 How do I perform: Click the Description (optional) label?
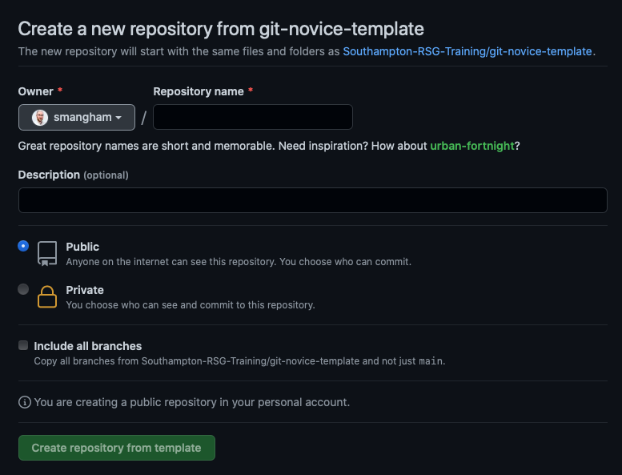point(73,175)
